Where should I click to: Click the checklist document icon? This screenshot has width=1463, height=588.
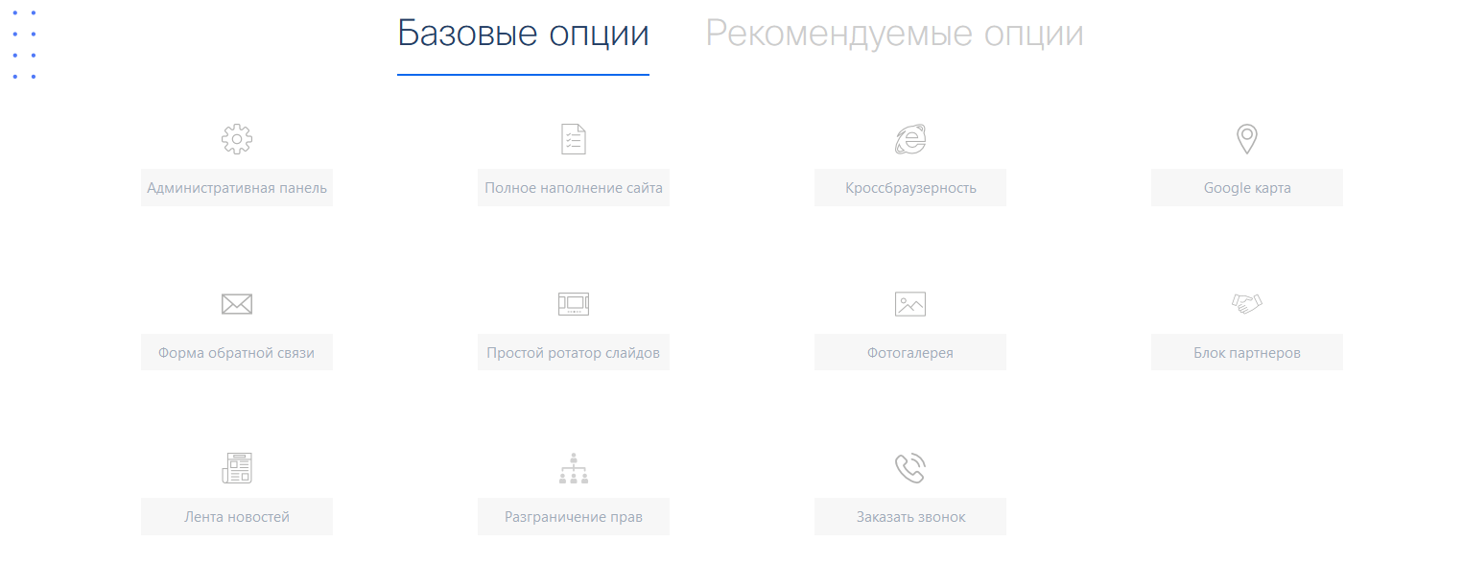[573, 139]
